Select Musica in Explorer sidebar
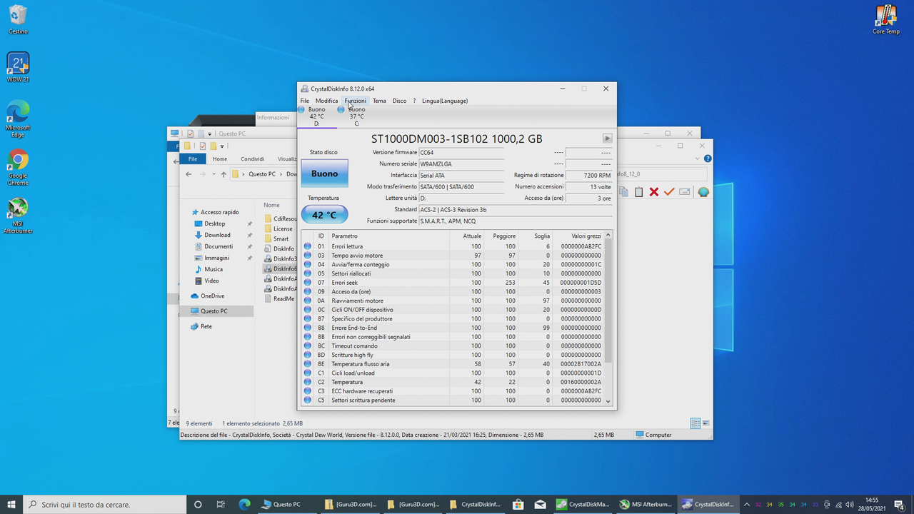 click(214, 269)
